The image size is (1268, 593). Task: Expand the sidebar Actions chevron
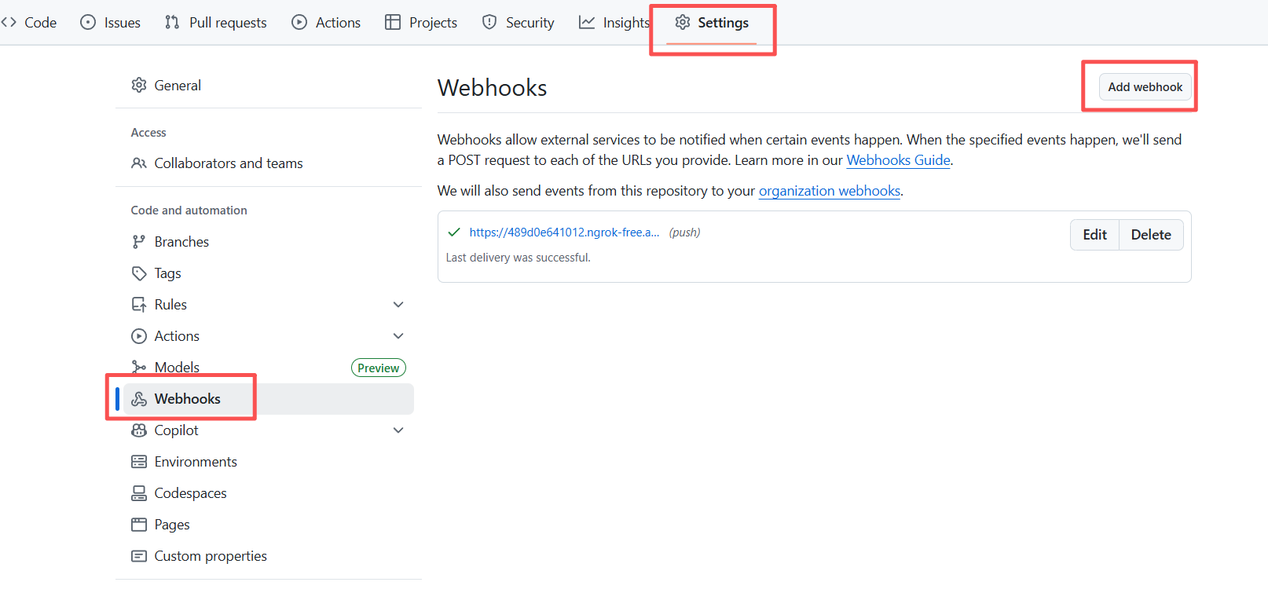398,336
